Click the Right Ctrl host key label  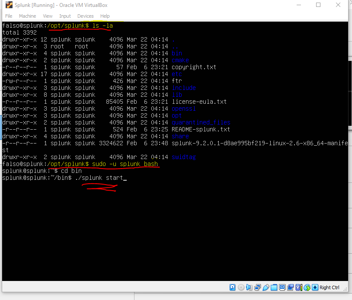click(330, 287)
